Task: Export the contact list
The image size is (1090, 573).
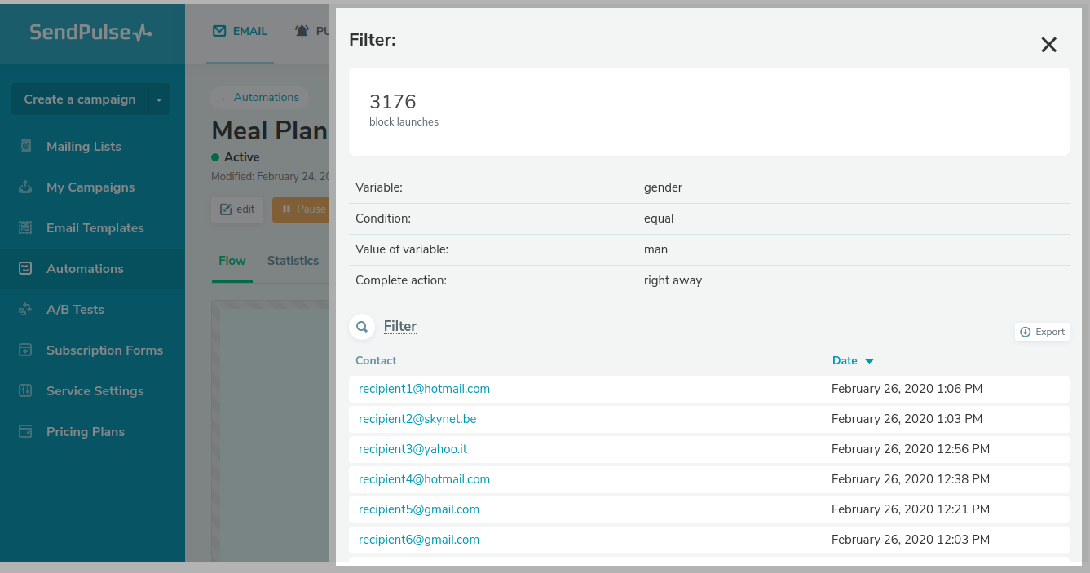Action: [x=1042, y=332]
